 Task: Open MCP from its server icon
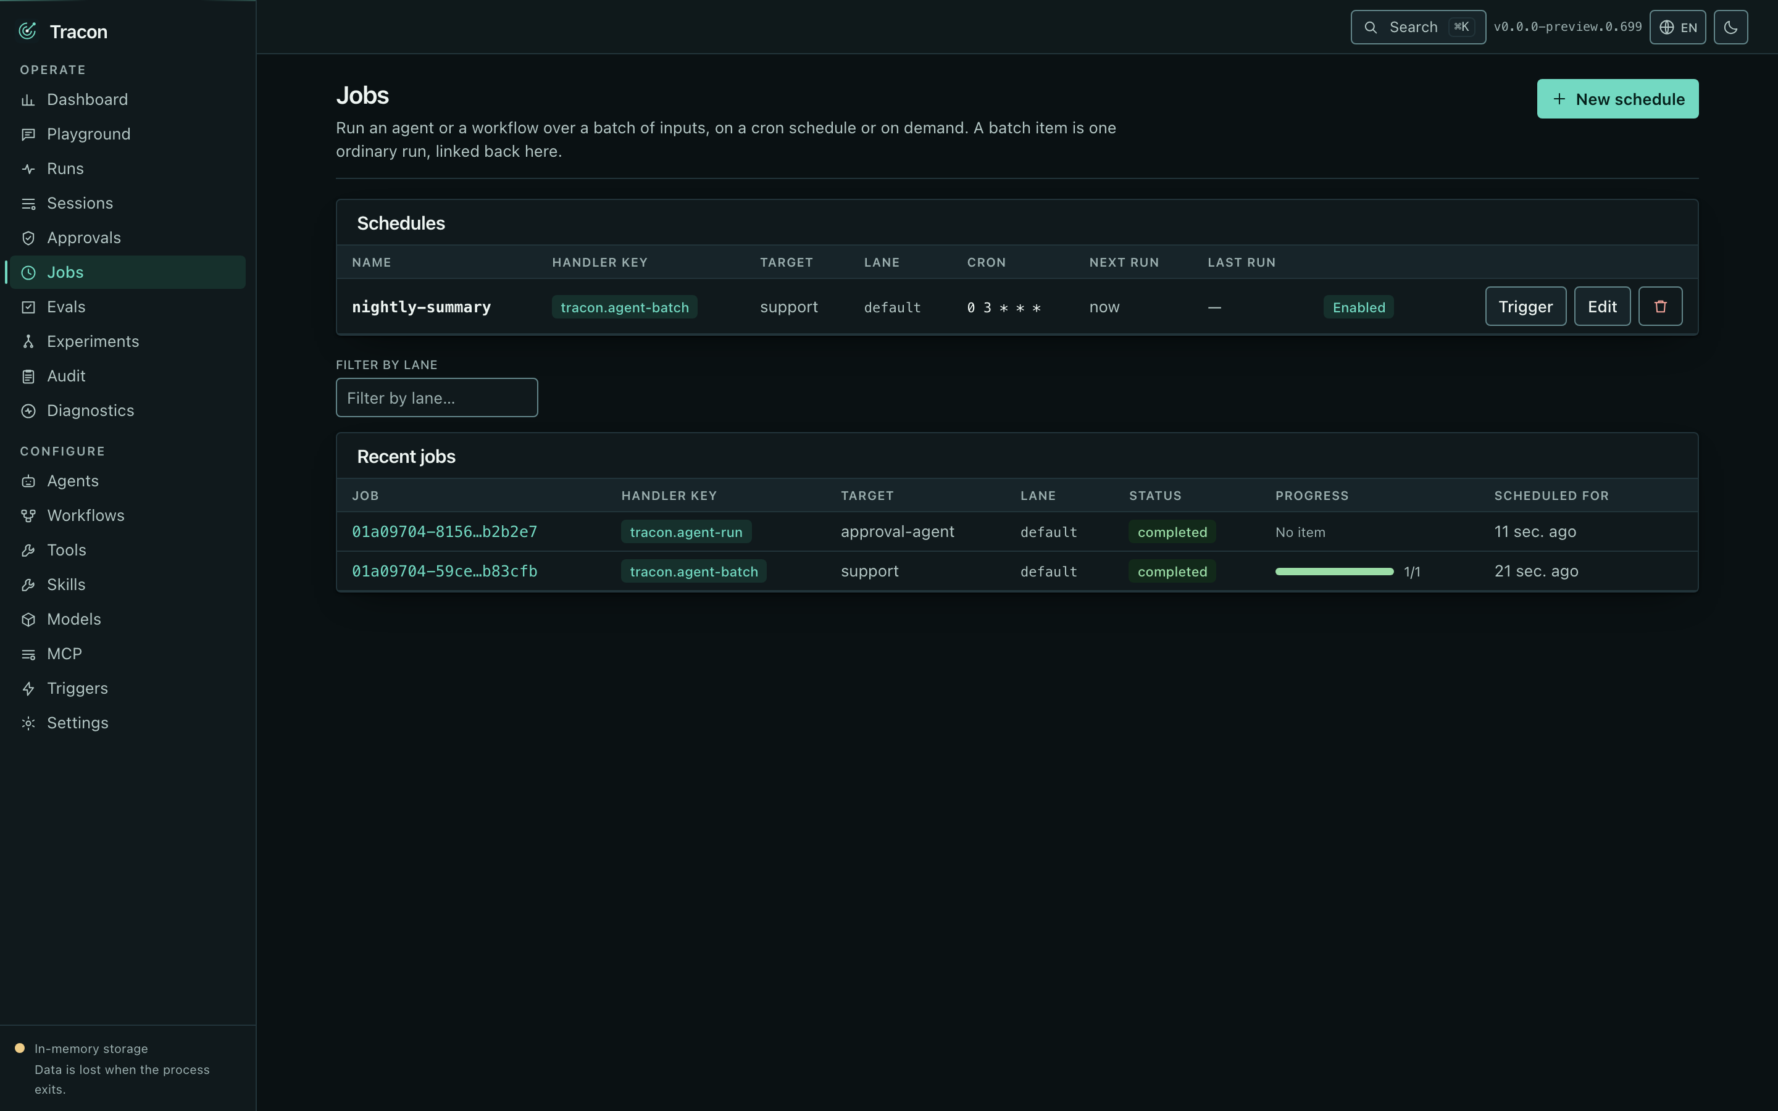[28, 654]
